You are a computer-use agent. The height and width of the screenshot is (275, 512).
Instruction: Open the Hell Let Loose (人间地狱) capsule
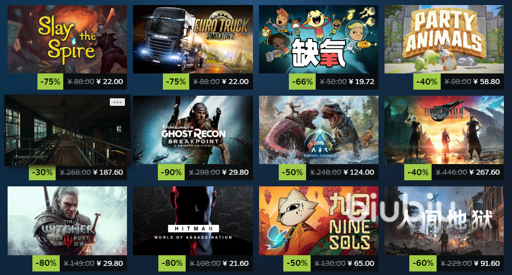444,221
